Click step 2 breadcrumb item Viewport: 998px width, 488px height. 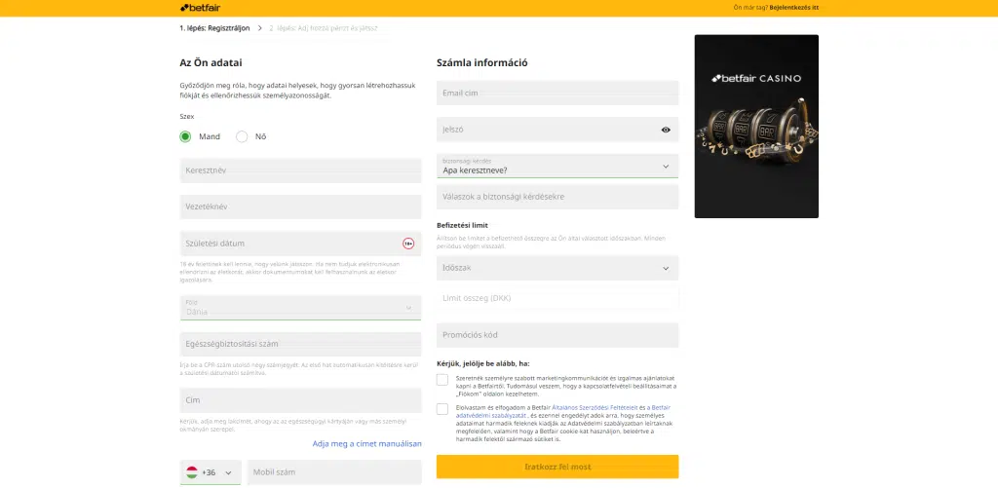(323, 28)
